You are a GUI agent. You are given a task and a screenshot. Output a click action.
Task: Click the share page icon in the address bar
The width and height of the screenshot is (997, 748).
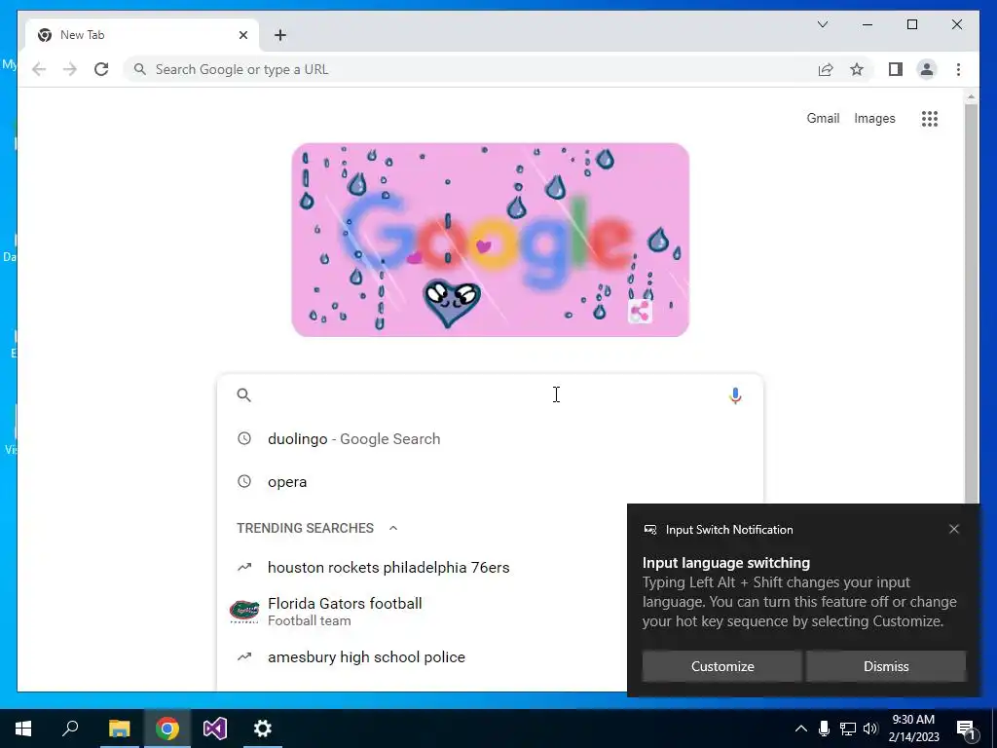(x=826, y=69)
